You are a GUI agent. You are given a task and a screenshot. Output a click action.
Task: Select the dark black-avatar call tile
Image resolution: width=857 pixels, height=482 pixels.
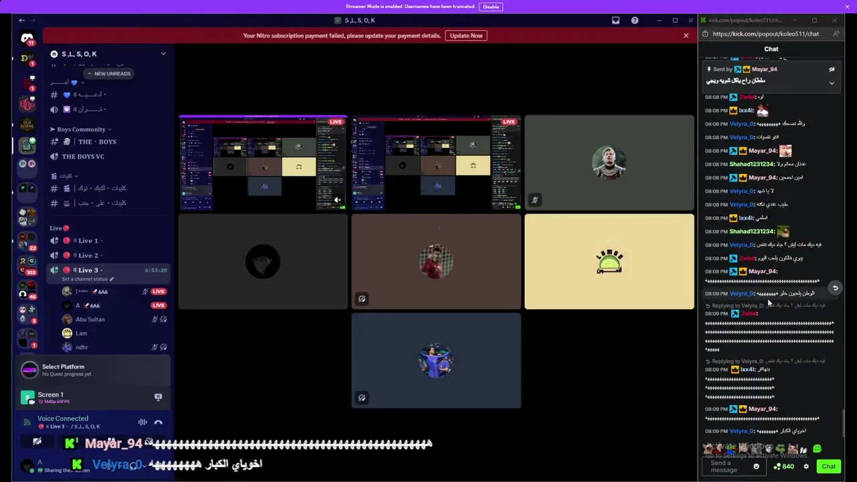click(262, 262)
